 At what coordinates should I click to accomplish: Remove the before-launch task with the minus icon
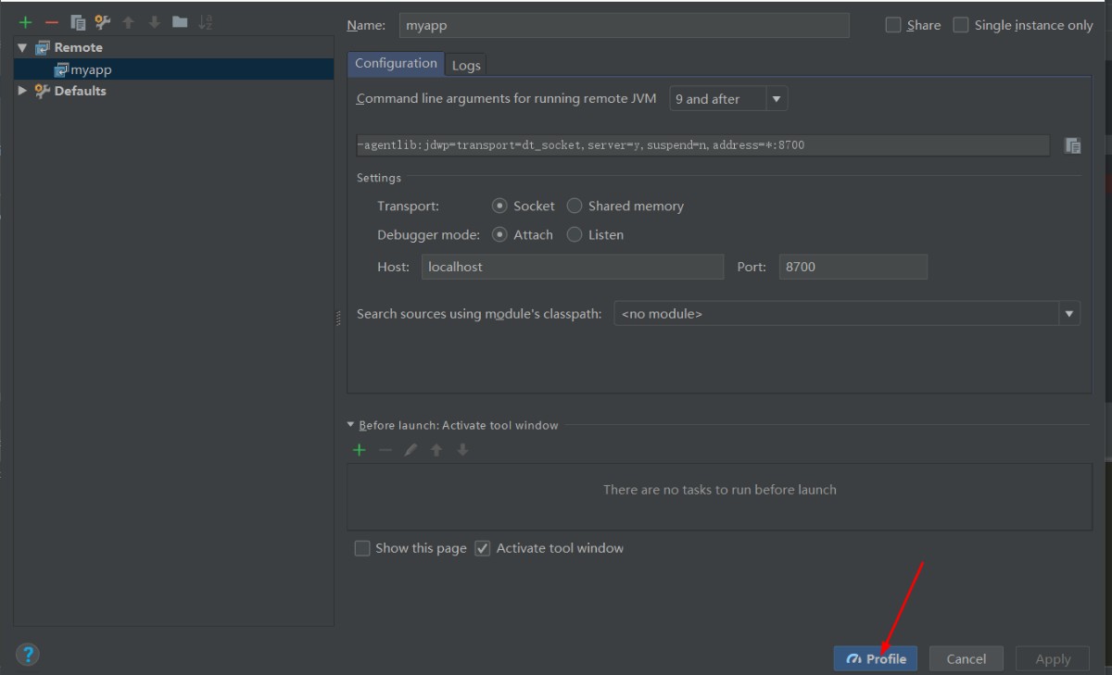click(385, 450)
